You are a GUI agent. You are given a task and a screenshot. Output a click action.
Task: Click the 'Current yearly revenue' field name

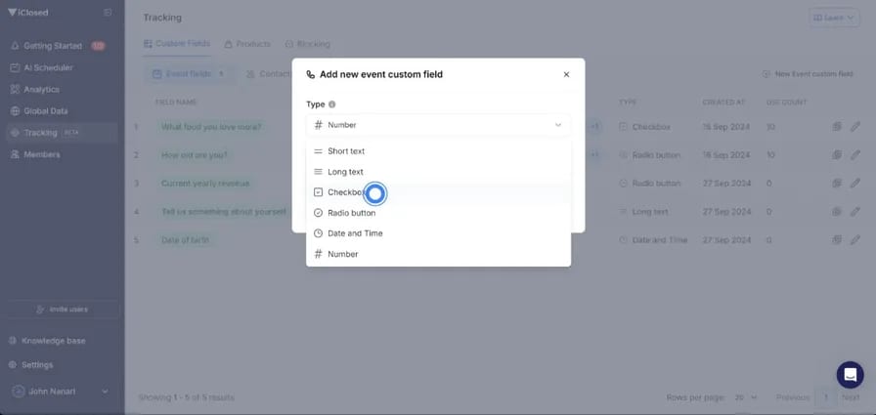205,183
